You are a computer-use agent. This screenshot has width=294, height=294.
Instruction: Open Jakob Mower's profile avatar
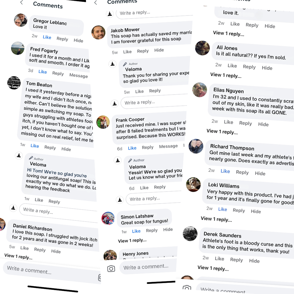pos(98,33)
